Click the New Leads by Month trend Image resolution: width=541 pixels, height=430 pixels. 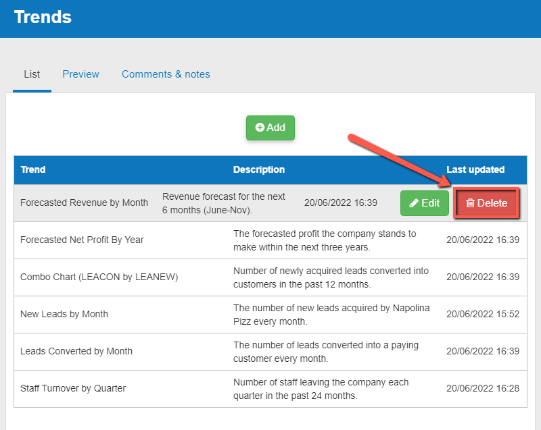65,314
